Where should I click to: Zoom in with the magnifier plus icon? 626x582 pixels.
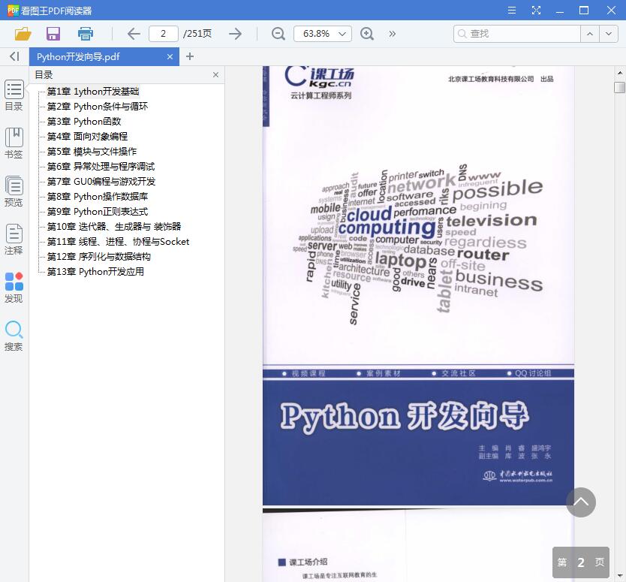pyautogui.click(x=367, y=34)
